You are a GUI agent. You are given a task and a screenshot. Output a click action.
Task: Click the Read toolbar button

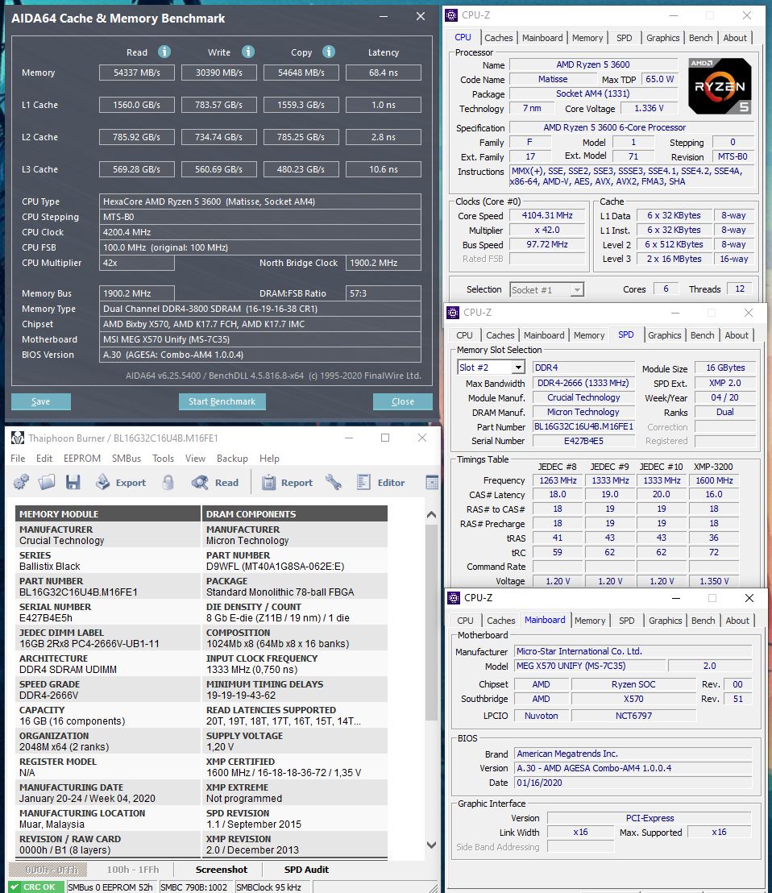215,483
